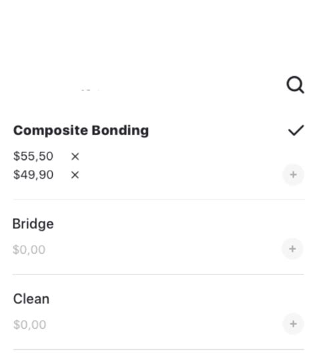Edit the $55,50 price value
This screenshot has width=317, height=362.
33,156
